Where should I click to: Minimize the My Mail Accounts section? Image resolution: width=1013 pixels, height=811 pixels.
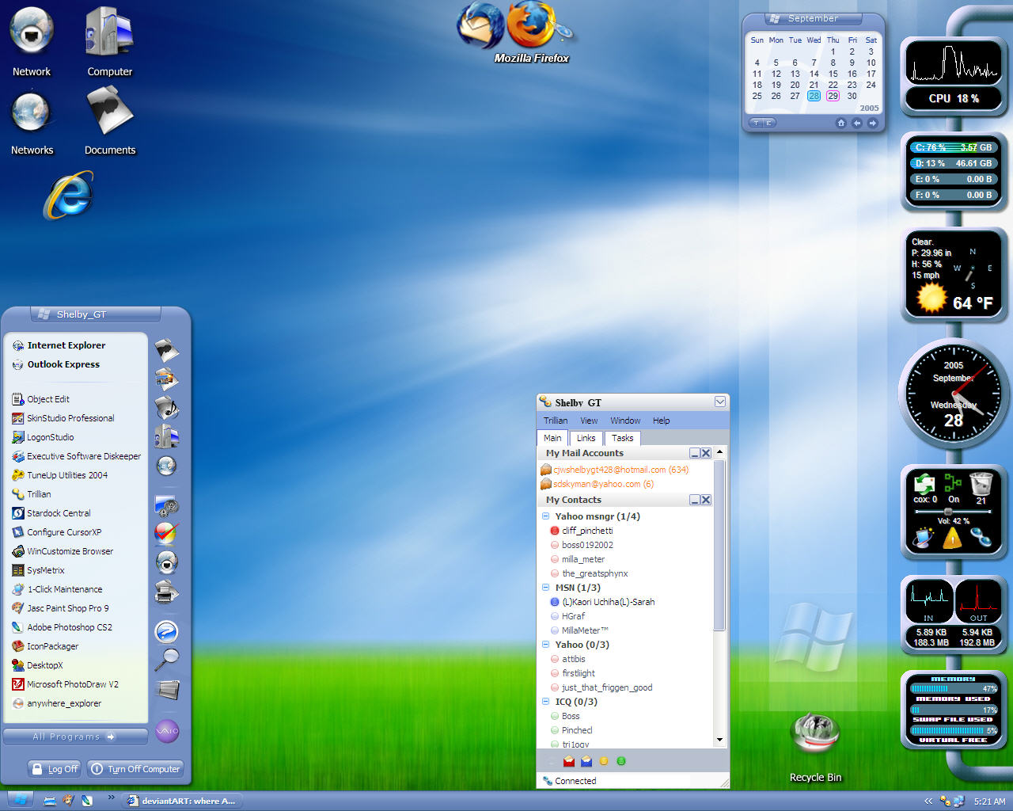pyautogui.click(x=694, y=453)
